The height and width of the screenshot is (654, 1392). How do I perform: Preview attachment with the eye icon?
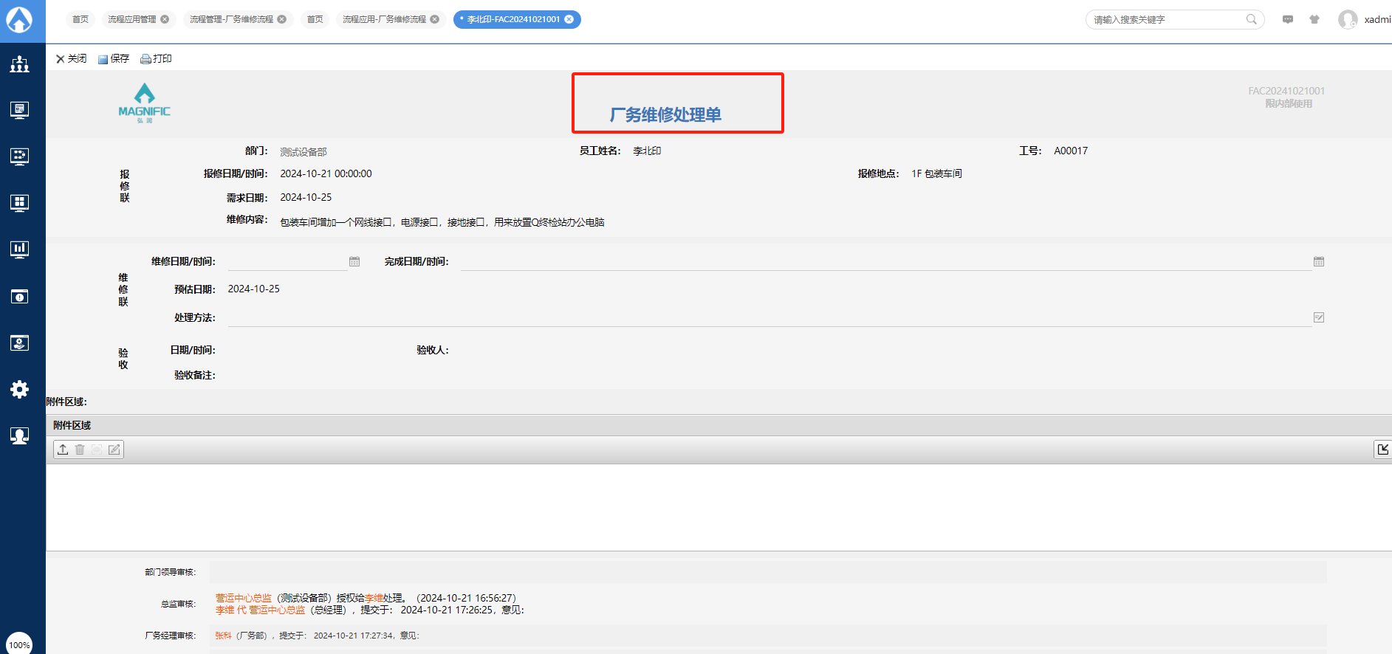pos(97,450)
